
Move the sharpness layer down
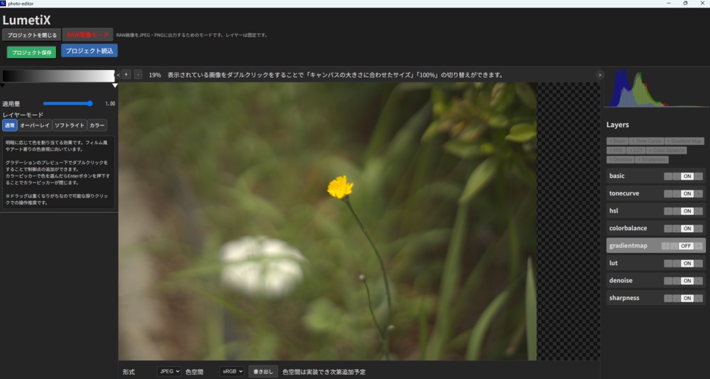click(677, 298)
